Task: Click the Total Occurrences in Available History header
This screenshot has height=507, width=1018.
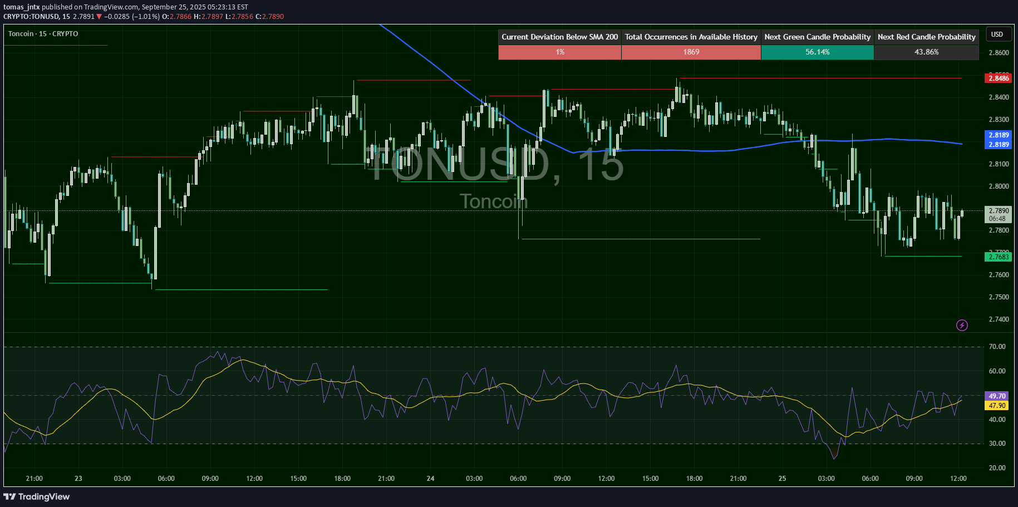Action: pyautogui.click(x=691, y=37)
